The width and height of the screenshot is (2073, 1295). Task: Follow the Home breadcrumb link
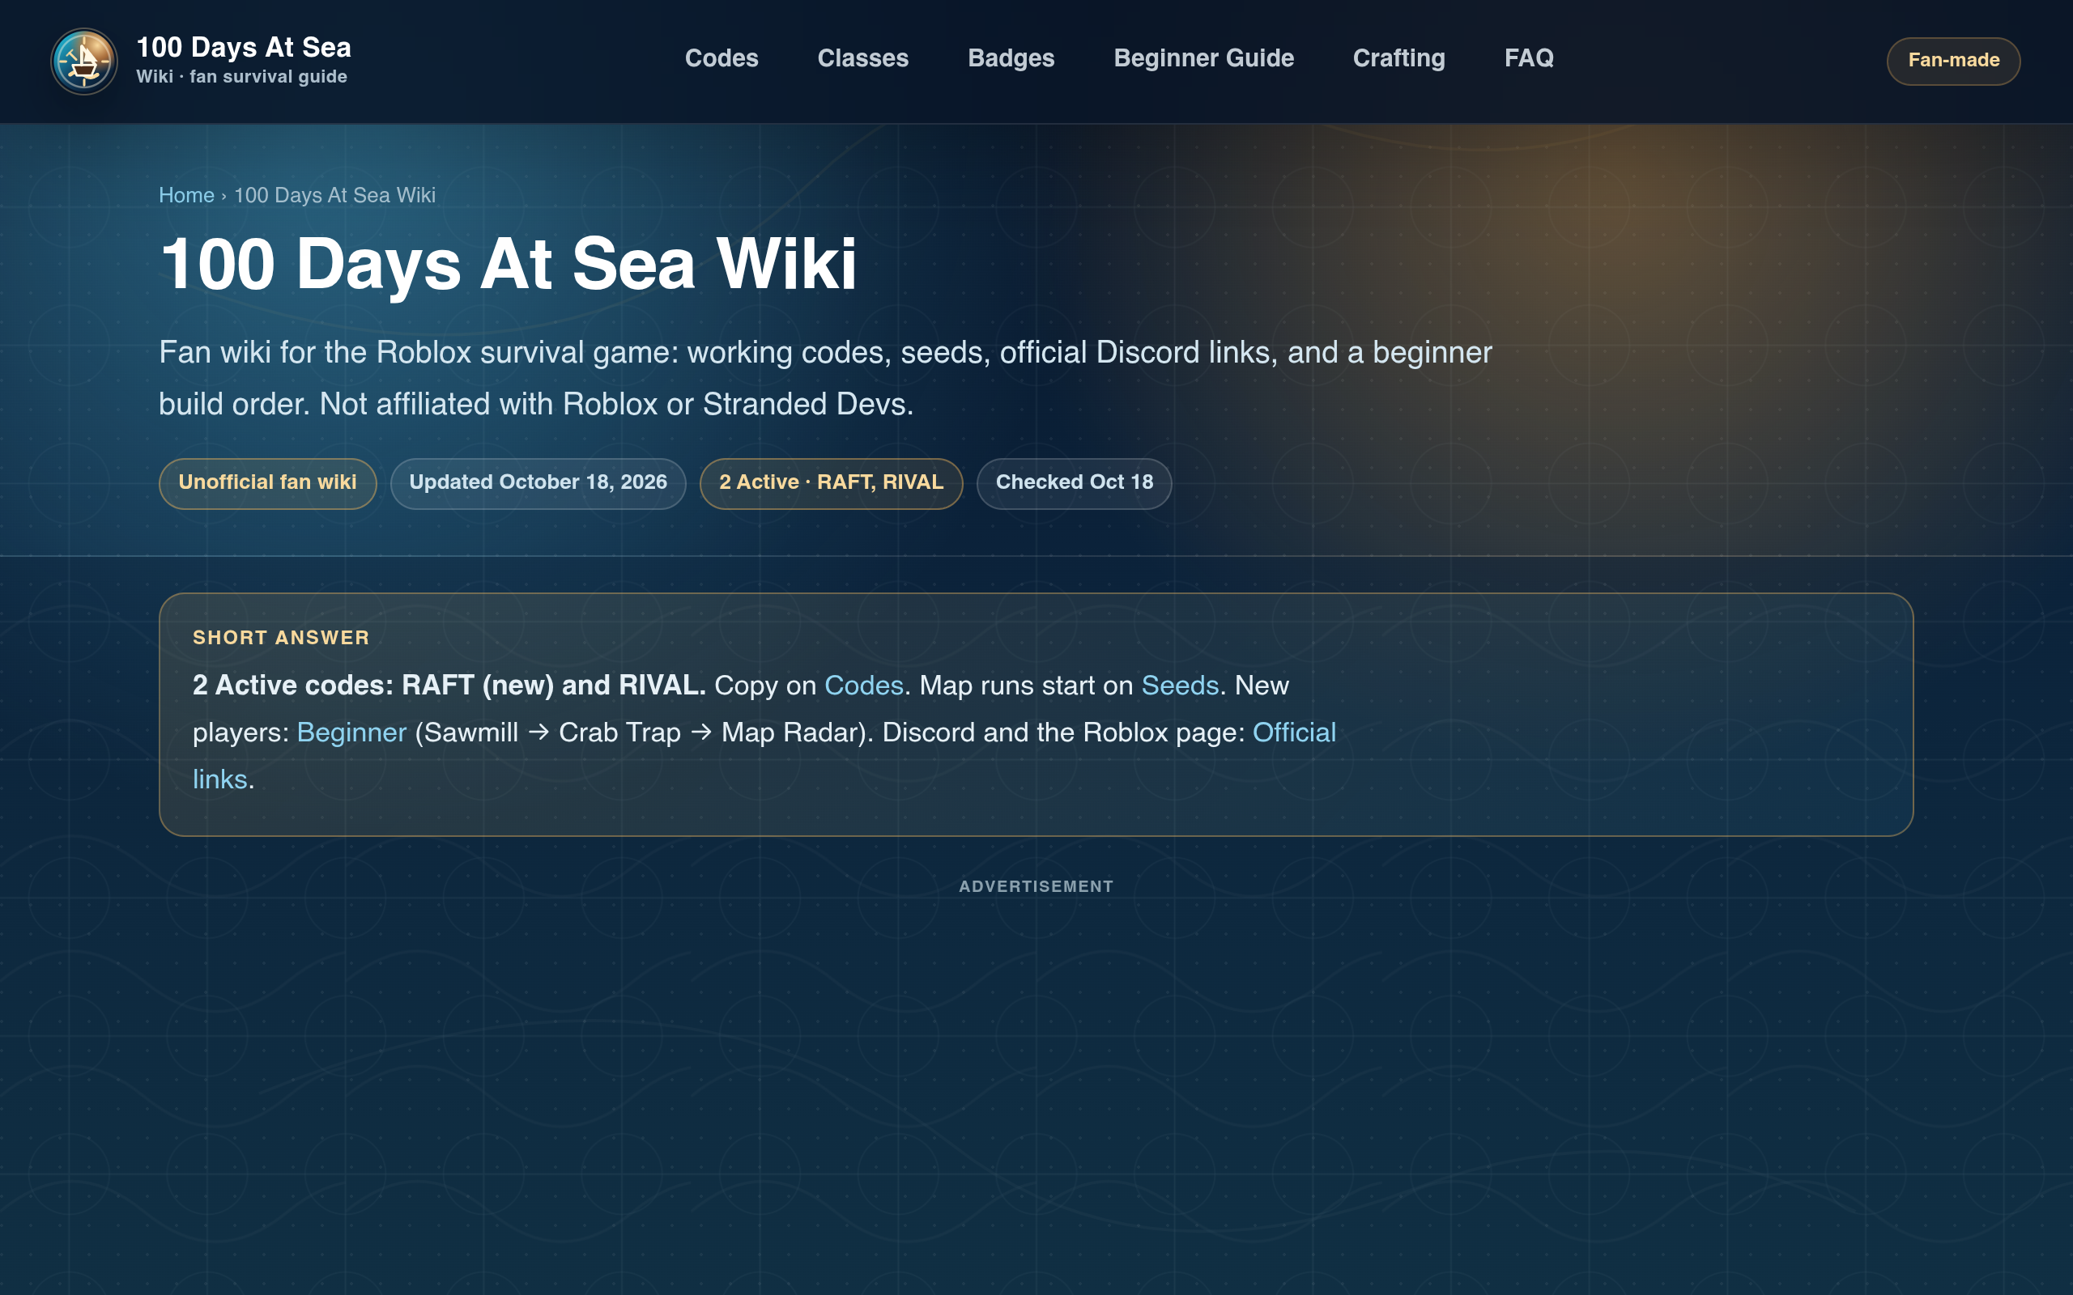pos(186,195)
